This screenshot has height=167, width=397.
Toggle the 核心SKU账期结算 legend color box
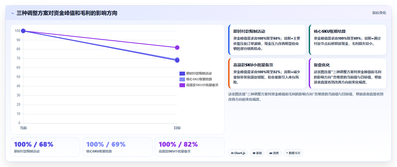click(182, 79)
